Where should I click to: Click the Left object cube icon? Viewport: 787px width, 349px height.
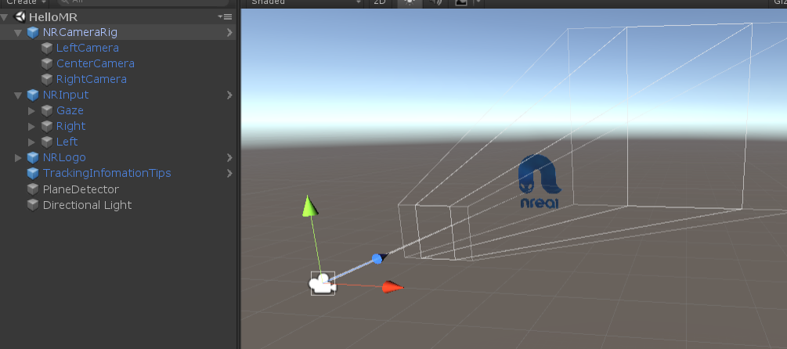(47, 142)
